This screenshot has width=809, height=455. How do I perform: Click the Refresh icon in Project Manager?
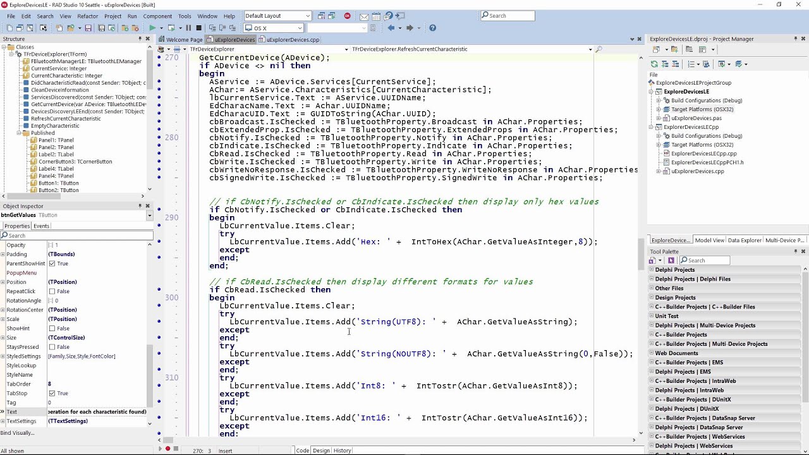tap(654, 64)
